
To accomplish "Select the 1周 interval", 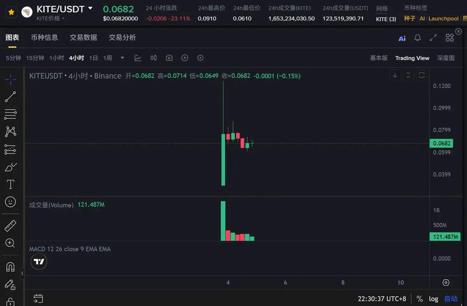I will coord(107,58).
